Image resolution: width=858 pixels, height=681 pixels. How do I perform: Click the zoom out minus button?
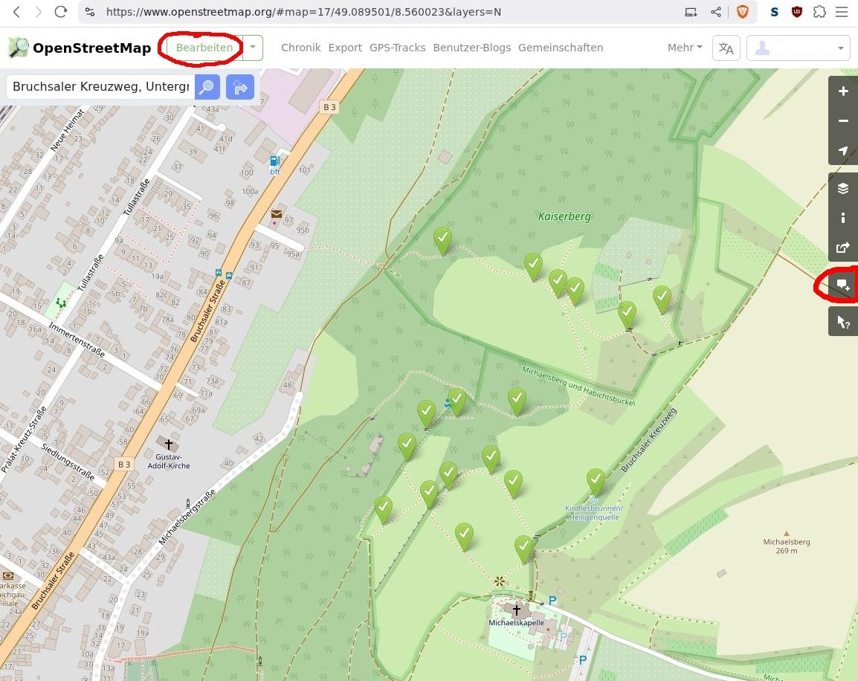click(843, 120)
